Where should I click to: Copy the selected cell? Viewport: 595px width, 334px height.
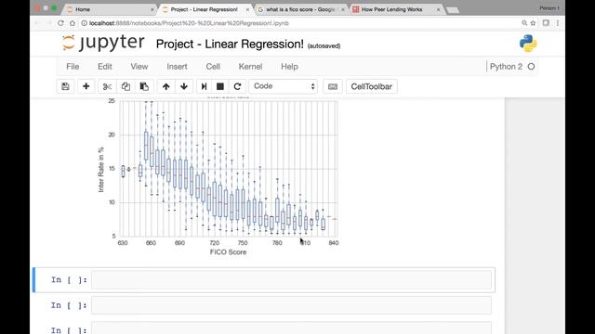pyautogui.click(x=126, y=86)
